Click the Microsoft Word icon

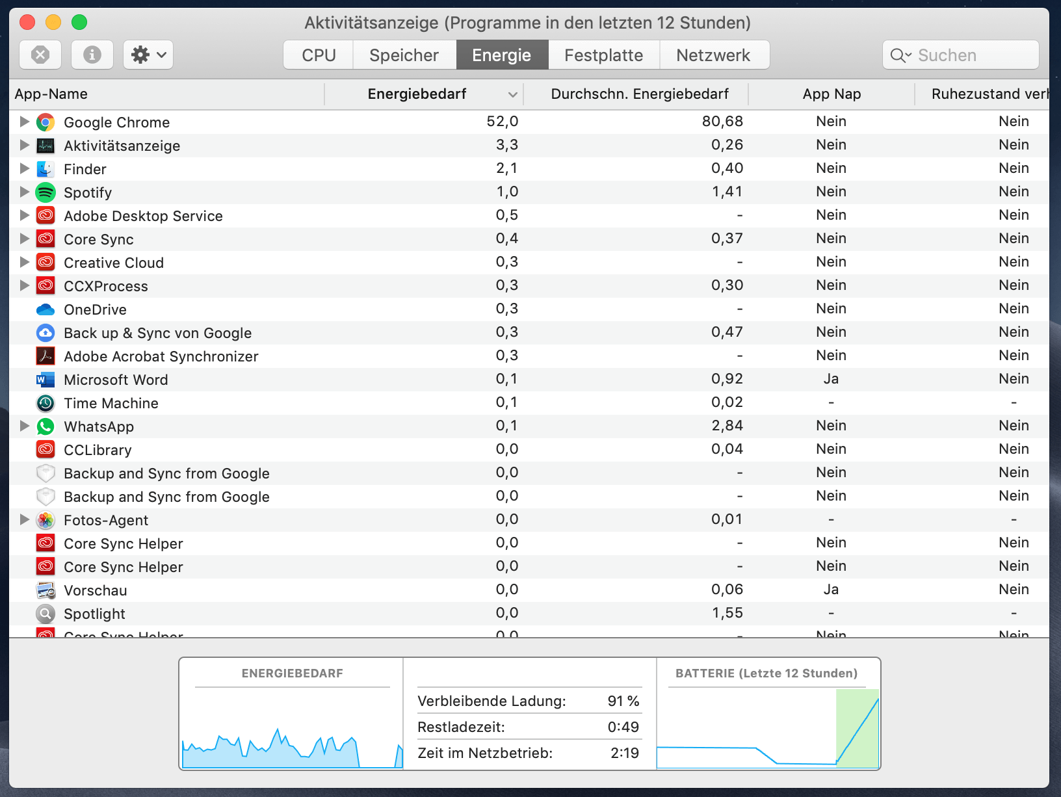tap(46, 380)
